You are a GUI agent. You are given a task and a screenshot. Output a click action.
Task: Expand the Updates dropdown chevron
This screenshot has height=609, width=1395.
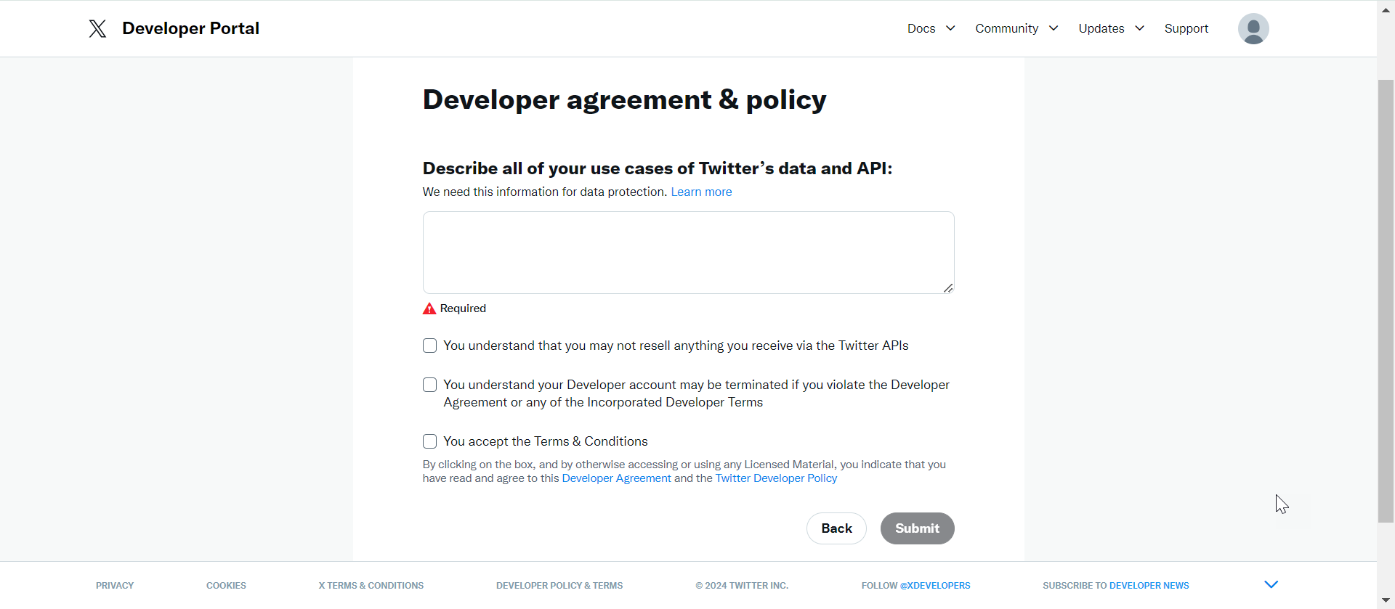click(x=1140, y=28)
